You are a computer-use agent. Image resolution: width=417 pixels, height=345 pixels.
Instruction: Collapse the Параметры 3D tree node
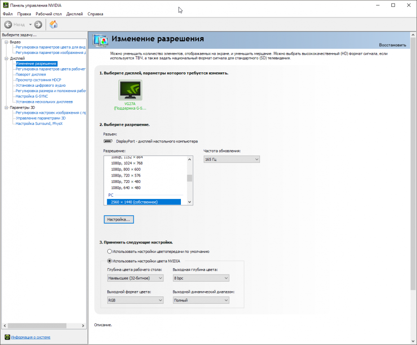click(x=6, y=107)
